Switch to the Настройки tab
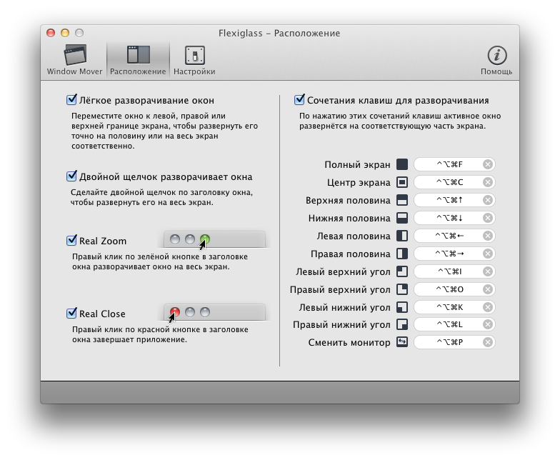The image size is (560, 460). click(194, 60)
